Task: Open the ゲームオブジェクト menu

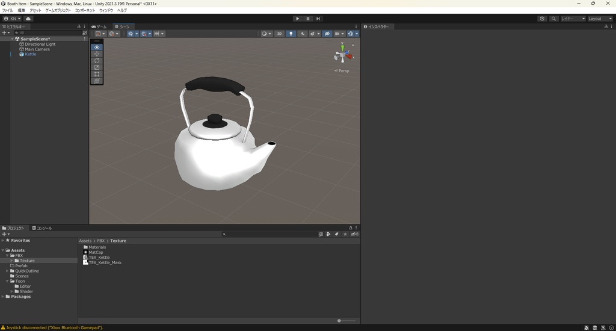Action: (58, 10)
